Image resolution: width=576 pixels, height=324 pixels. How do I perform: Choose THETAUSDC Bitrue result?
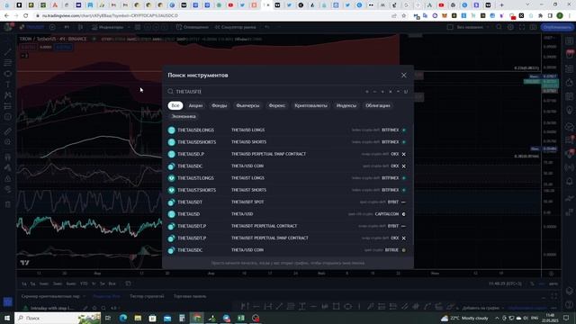(x=288, y=250)
